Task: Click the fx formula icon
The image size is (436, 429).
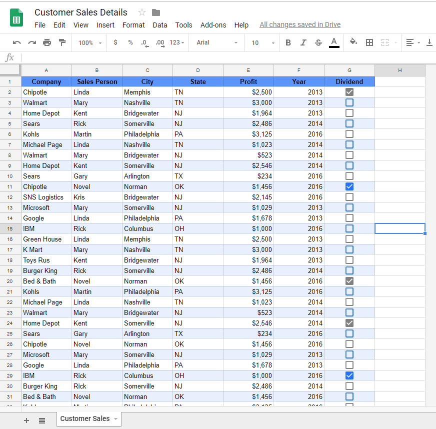Action: point(9,57)
